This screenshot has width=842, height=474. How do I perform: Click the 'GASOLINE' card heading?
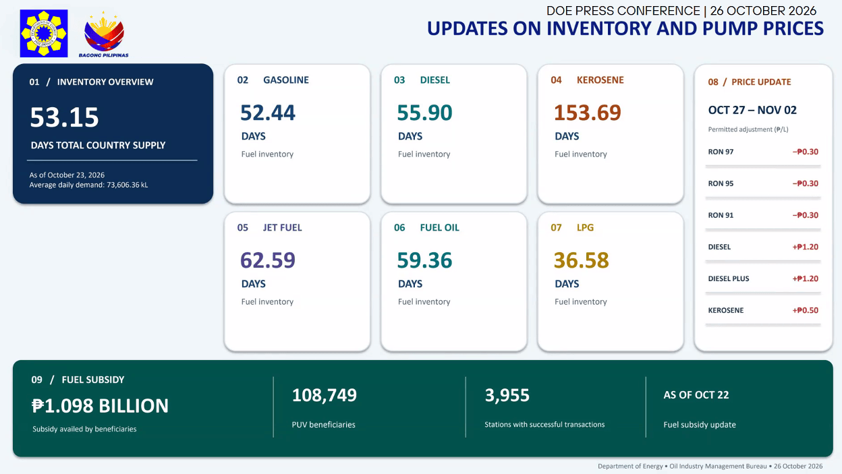tap(286, 80)
